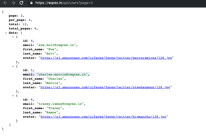Open the marcoramires avatar link
The image size is (206, 138).
(x=106, y=58)
